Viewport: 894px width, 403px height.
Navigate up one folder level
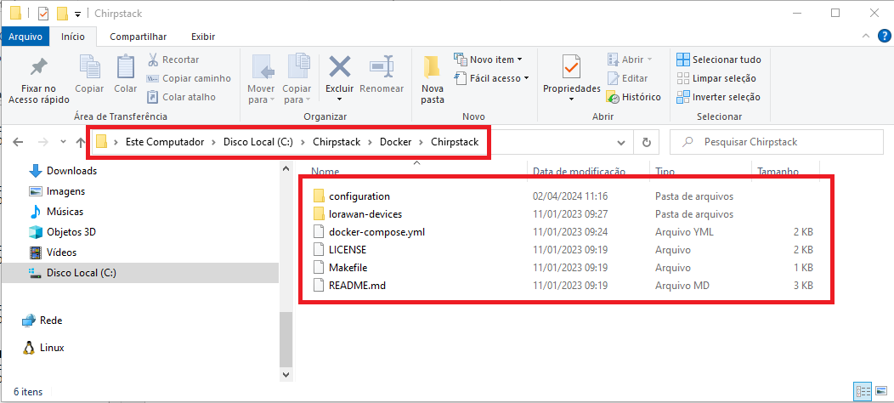click(81, 142)
